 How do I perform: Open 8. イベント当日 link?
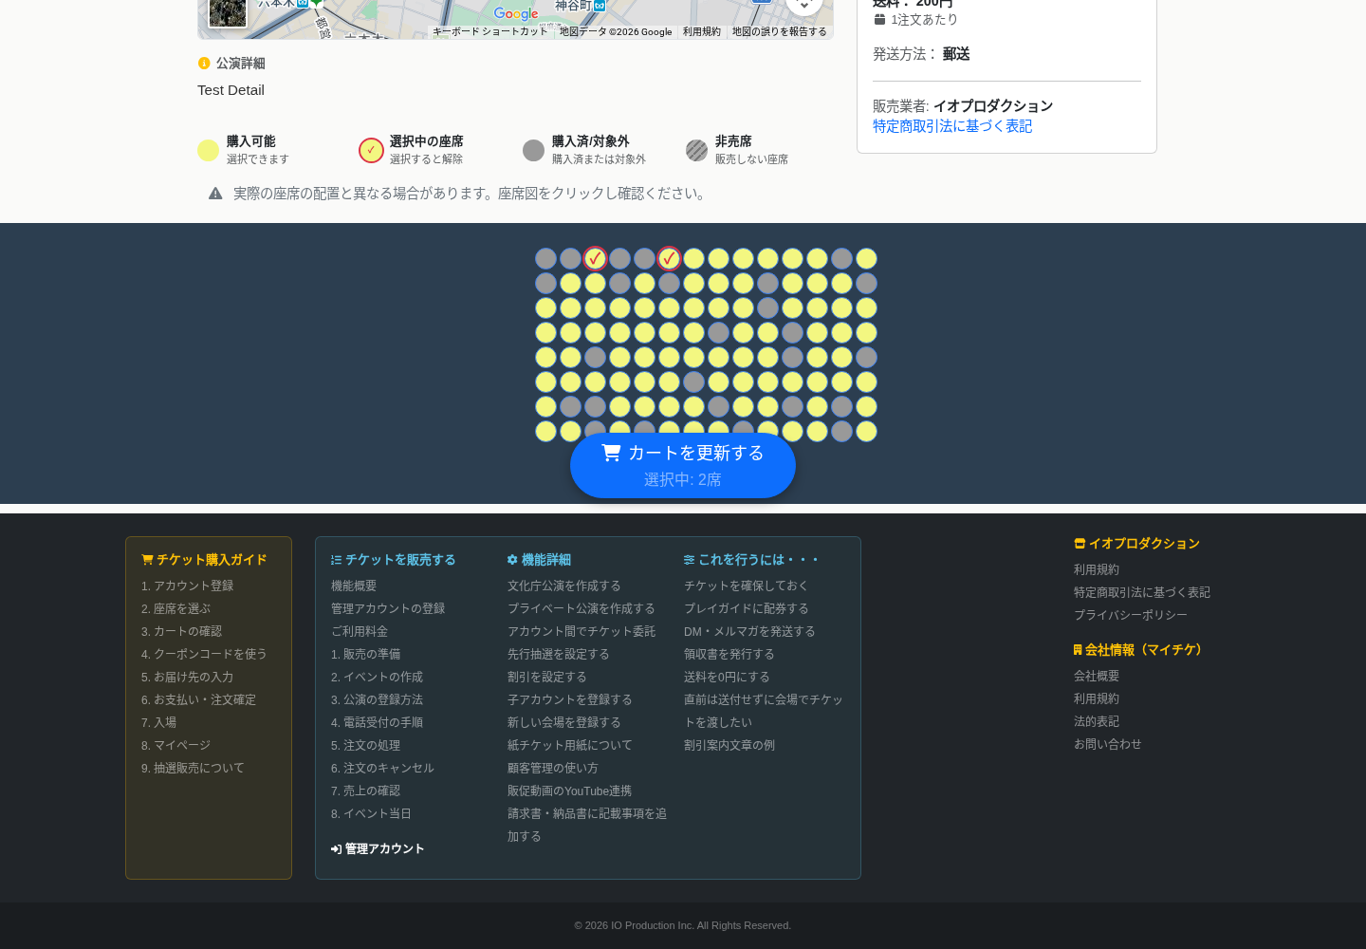coord(371,814)
